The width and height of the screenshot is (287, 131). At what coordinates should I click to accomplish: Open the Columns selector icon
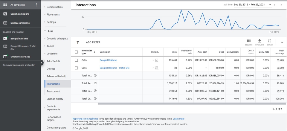click(x=249, y=41)
